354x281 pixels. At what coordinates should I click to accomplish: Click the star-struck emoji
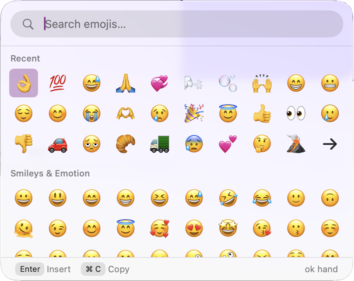[x=228, y=228]
